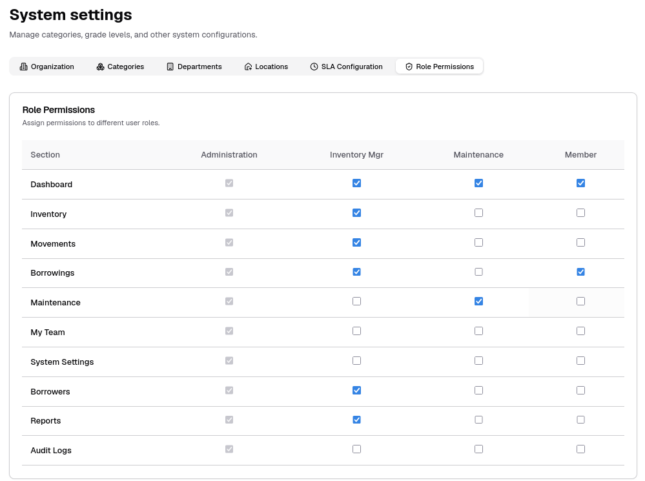Enable Dashboard checkbox for Inventory Mgr
645x481 pixels.
point(356,183)
